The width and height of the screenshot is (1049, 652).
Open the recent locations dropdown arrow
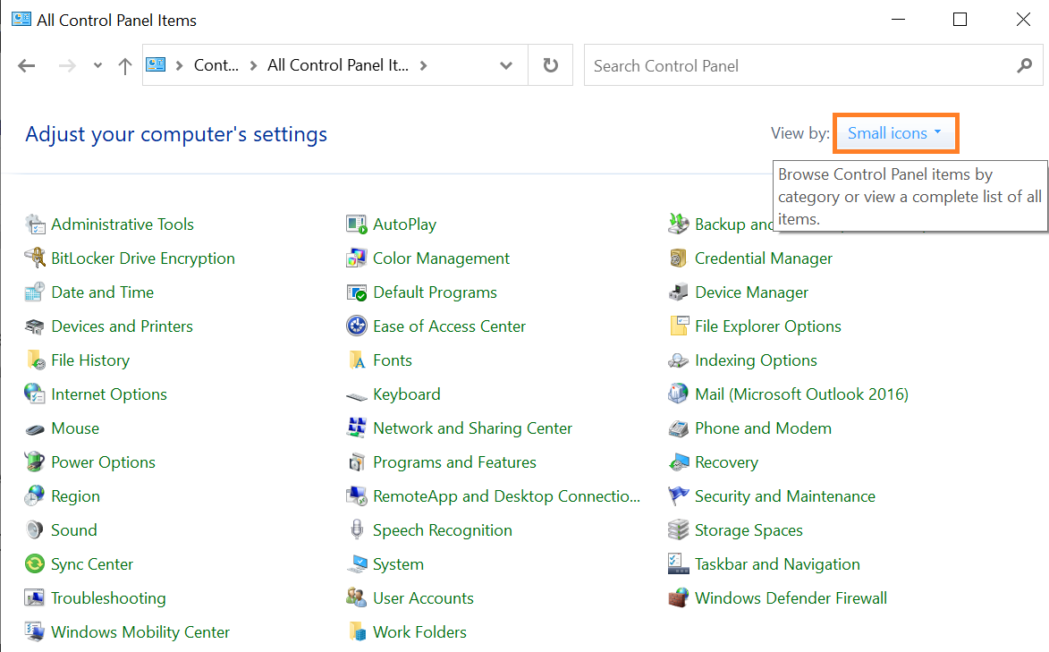(x=97, y=65)
